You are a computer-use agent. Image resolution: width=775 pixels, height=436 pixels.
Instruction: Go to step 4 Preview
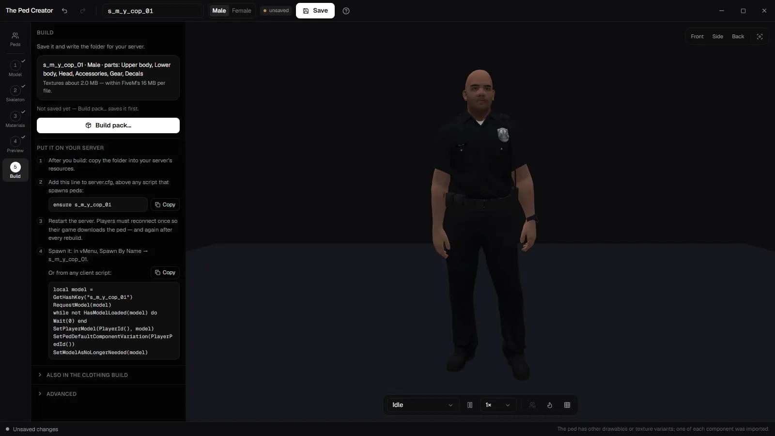[15, 145]
